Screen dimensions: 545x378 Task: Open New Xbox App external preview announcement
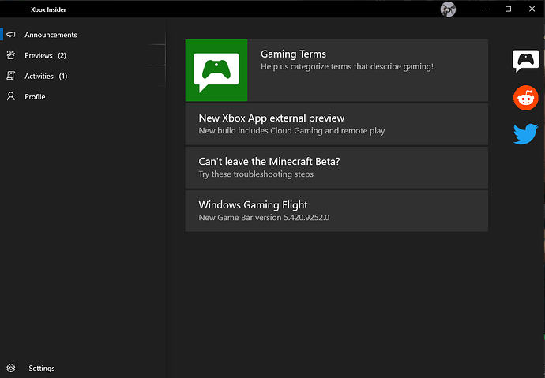(336, 124)
